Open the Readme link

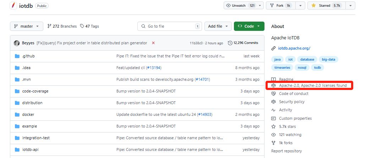tap(286, 79)
